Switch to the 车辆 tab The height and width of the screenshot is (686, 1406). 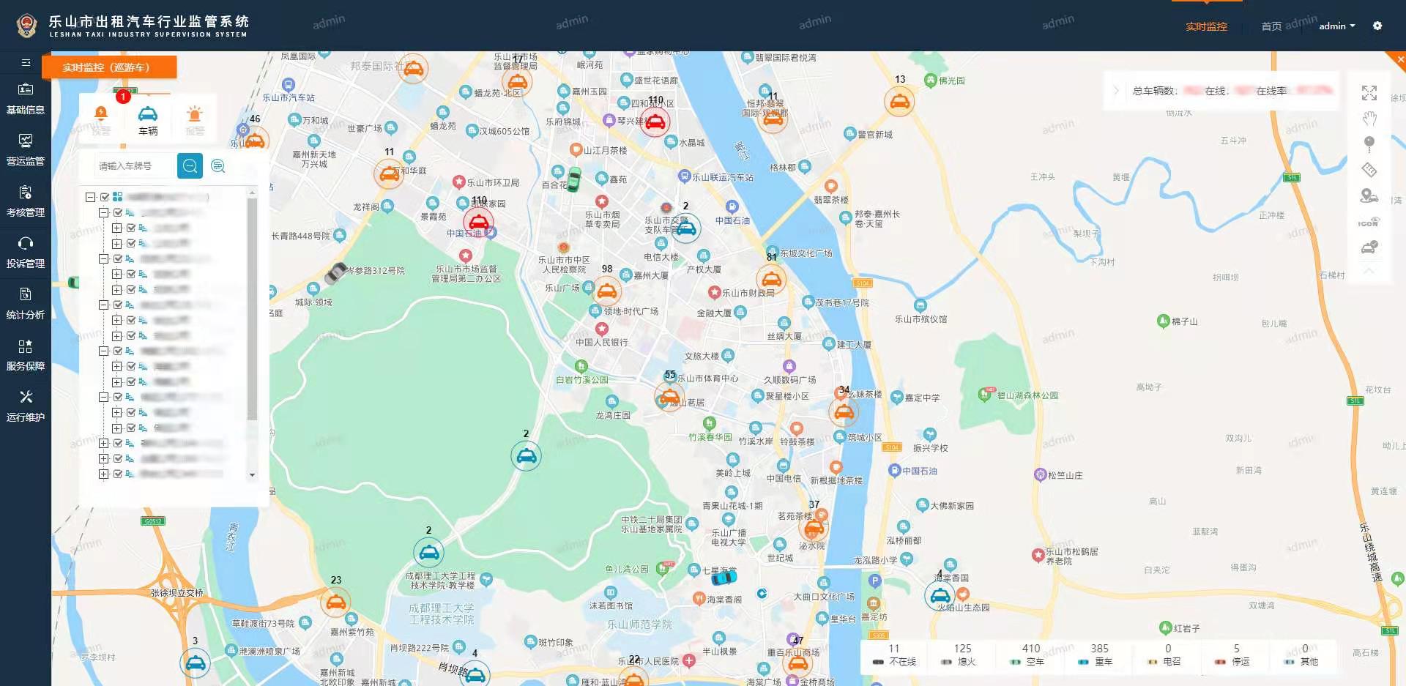pos(148,120)
